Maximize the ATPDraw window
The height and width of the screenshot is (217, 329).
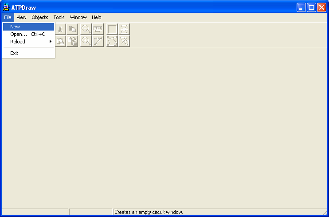tap(311, 8)
